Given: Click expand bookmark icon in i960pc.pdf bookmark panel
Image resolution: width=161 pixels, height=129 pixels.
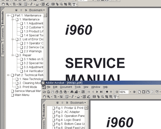Looking at the screenshot, I should (x=67, y=103).
